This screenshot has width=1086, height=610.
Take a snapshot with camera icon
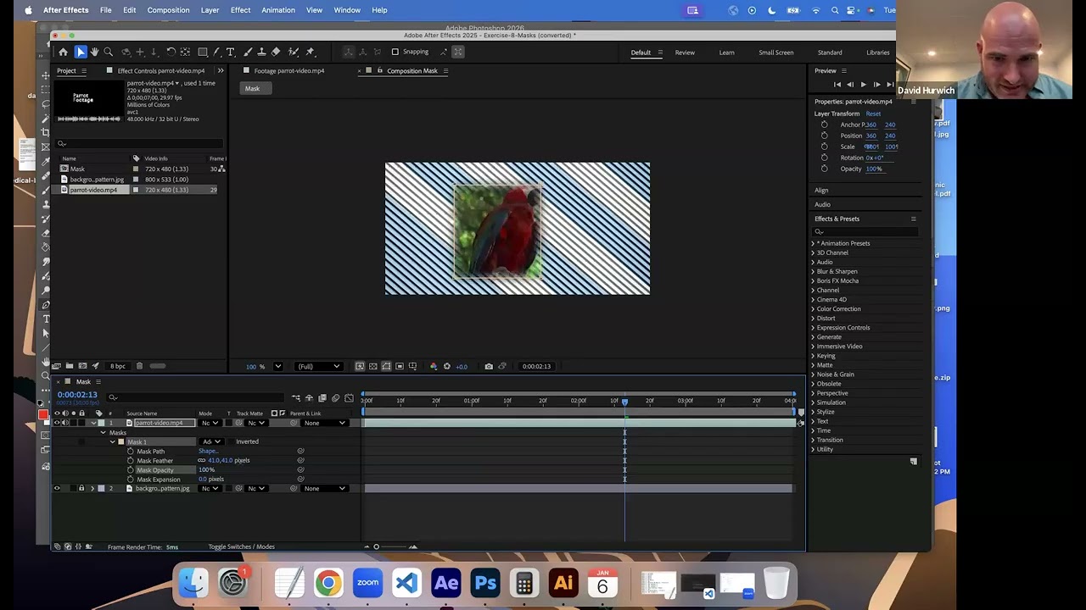point(489,366)
